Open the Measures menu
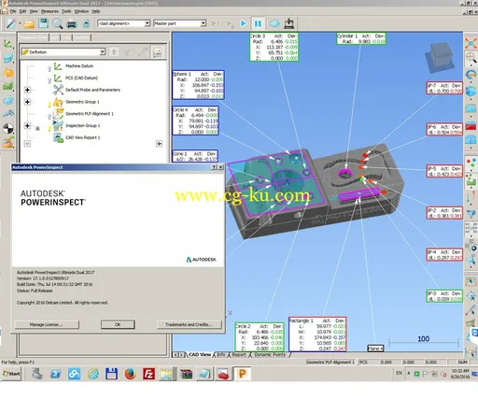This screenshot has width=478, height=398. (49, 11)
